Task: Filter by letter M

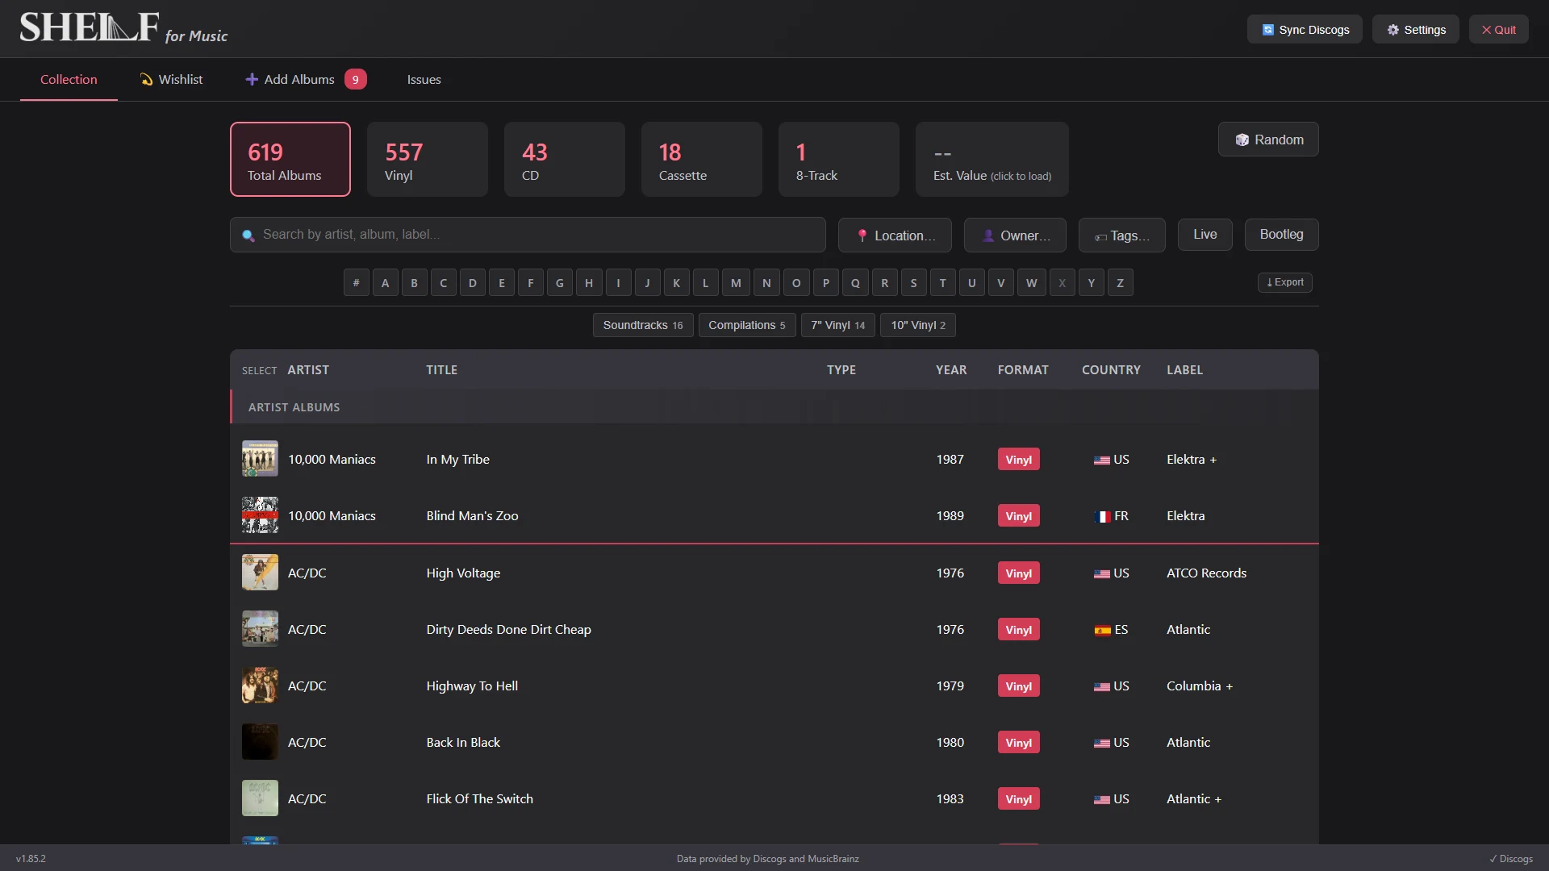Action: click(x=736, y=282)
